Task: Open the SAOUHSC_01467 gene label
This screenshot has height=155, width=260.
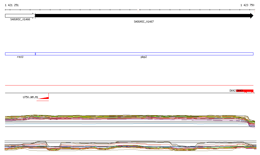Action: (144, 22)
